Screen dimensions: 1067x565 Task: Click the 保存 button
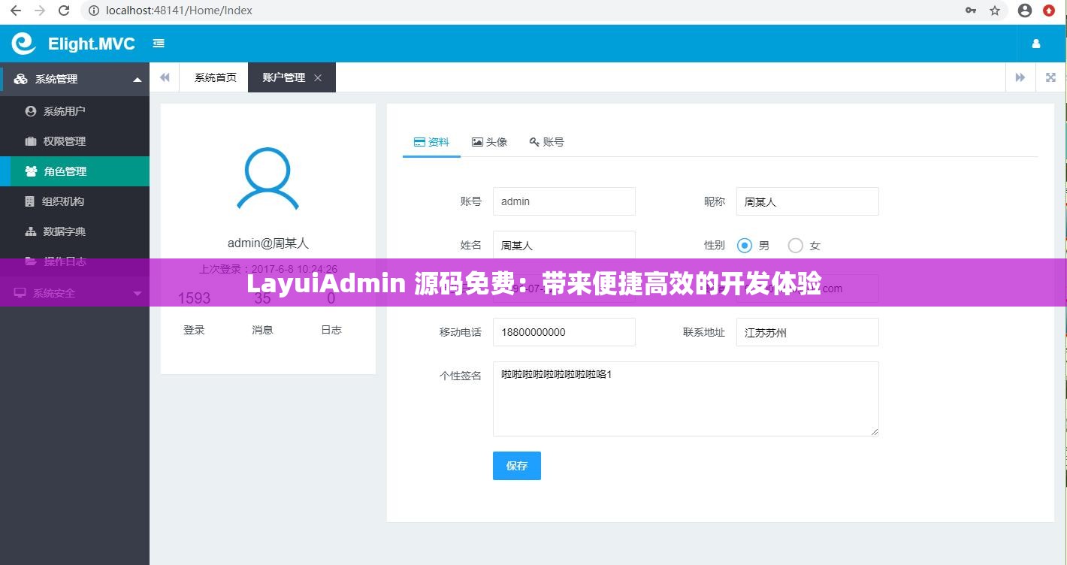coord(516,466)
